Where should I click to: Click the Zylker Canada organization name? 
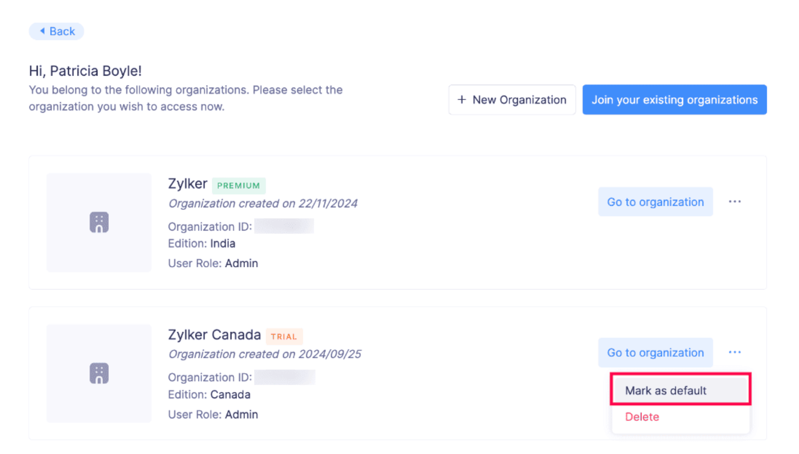coord(214,334)
